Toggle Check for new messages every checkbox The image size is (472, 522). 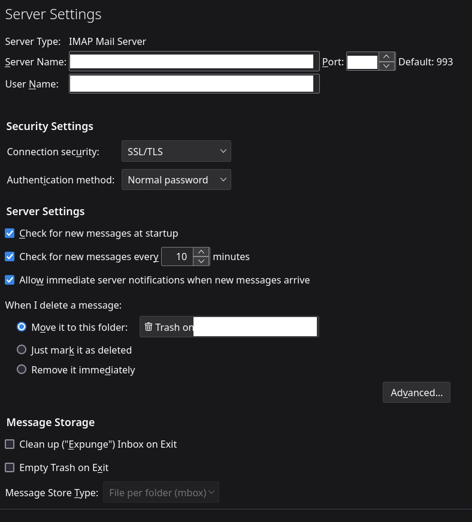click(10, 257)
